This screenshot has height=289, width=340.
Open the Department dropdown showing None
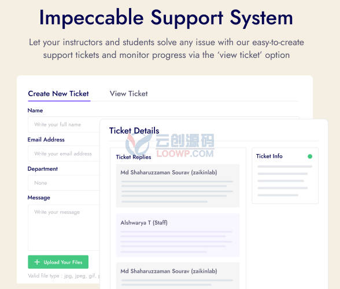64,183
